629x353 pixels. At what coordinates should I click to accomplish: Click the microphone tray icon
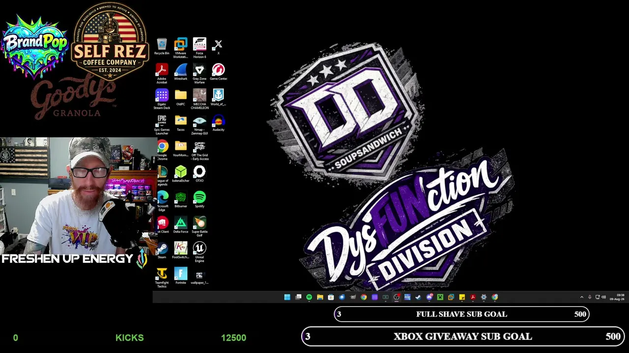590,297
